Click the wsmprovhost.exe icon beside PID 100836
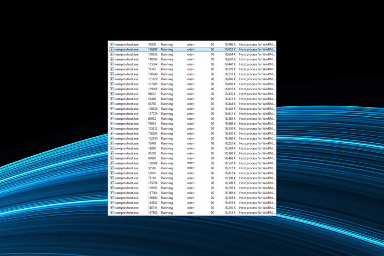The width and height of the screenshot is (384, 256). 112,54
